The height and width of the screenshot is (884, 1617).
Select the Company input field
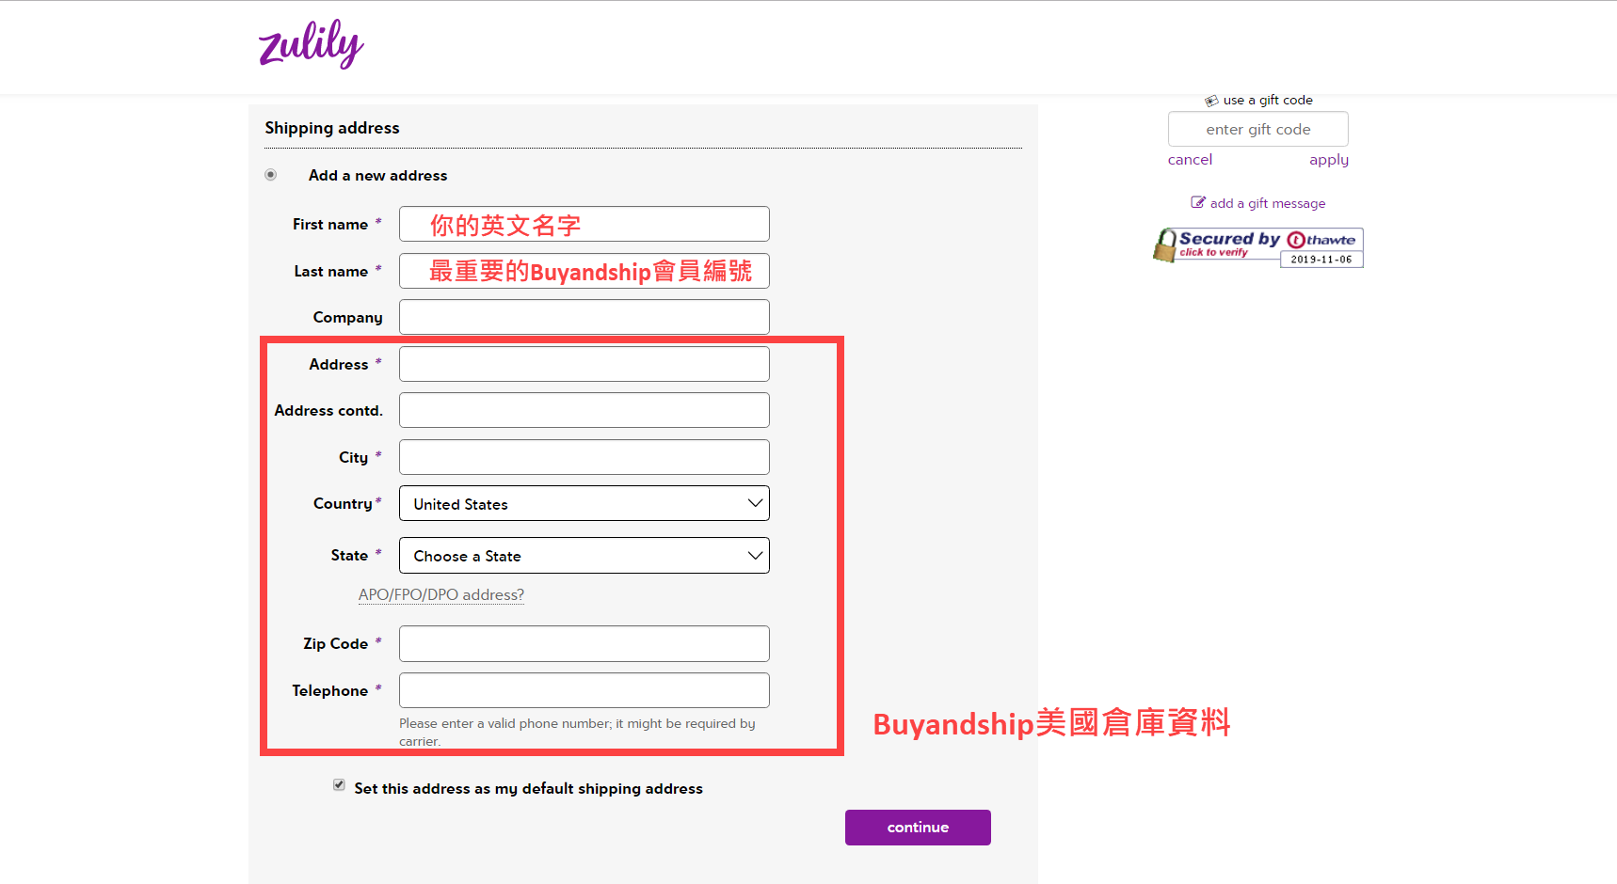pyautogui.click(x=584, y=318)
